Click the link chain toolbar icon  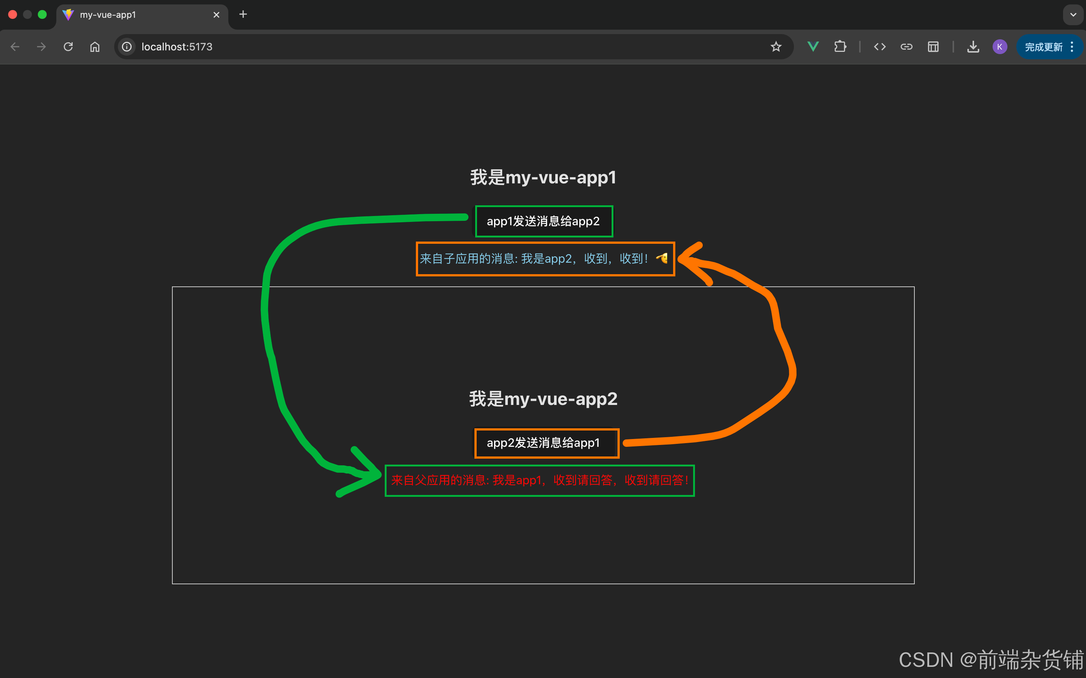coord(906,47)
